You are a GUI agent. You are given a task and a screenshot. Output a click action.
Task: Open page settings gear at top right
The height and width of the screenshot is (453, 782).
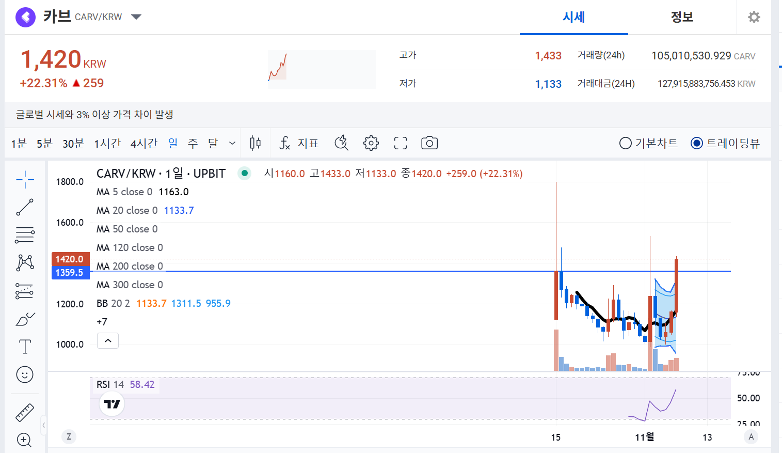click(x=754, y=17)
